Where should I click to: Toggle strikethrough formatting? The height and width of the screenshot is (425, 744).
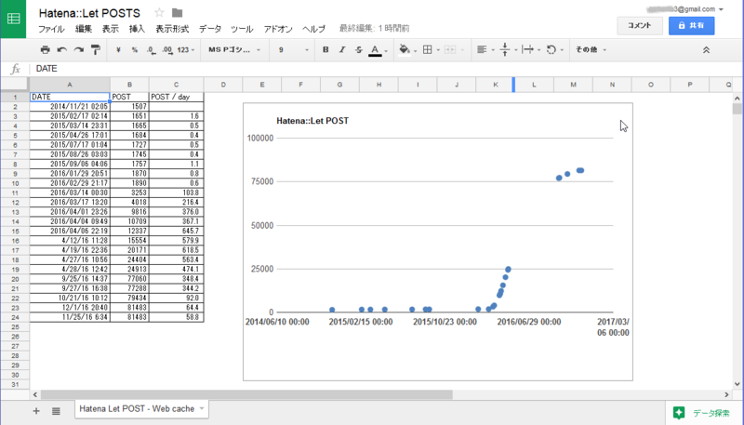(359, 50)
